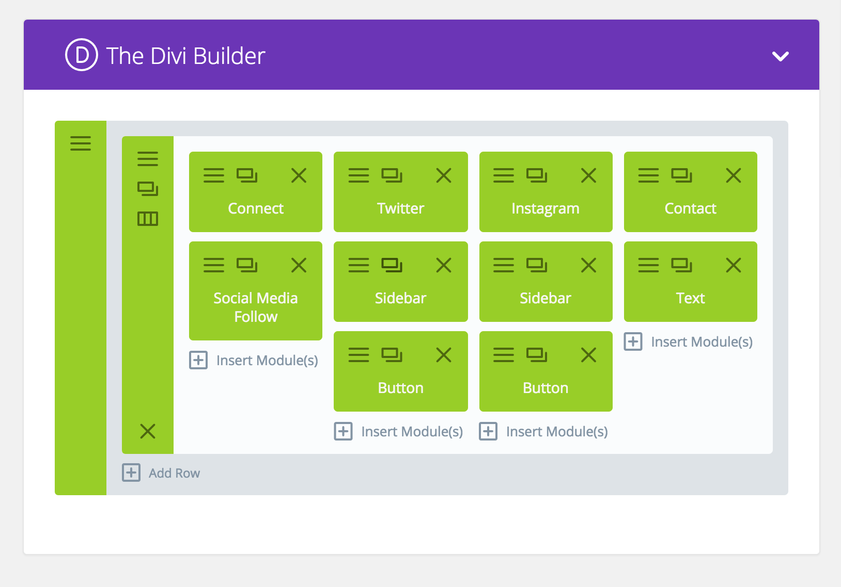Duplicate the Instagram module

537,175
